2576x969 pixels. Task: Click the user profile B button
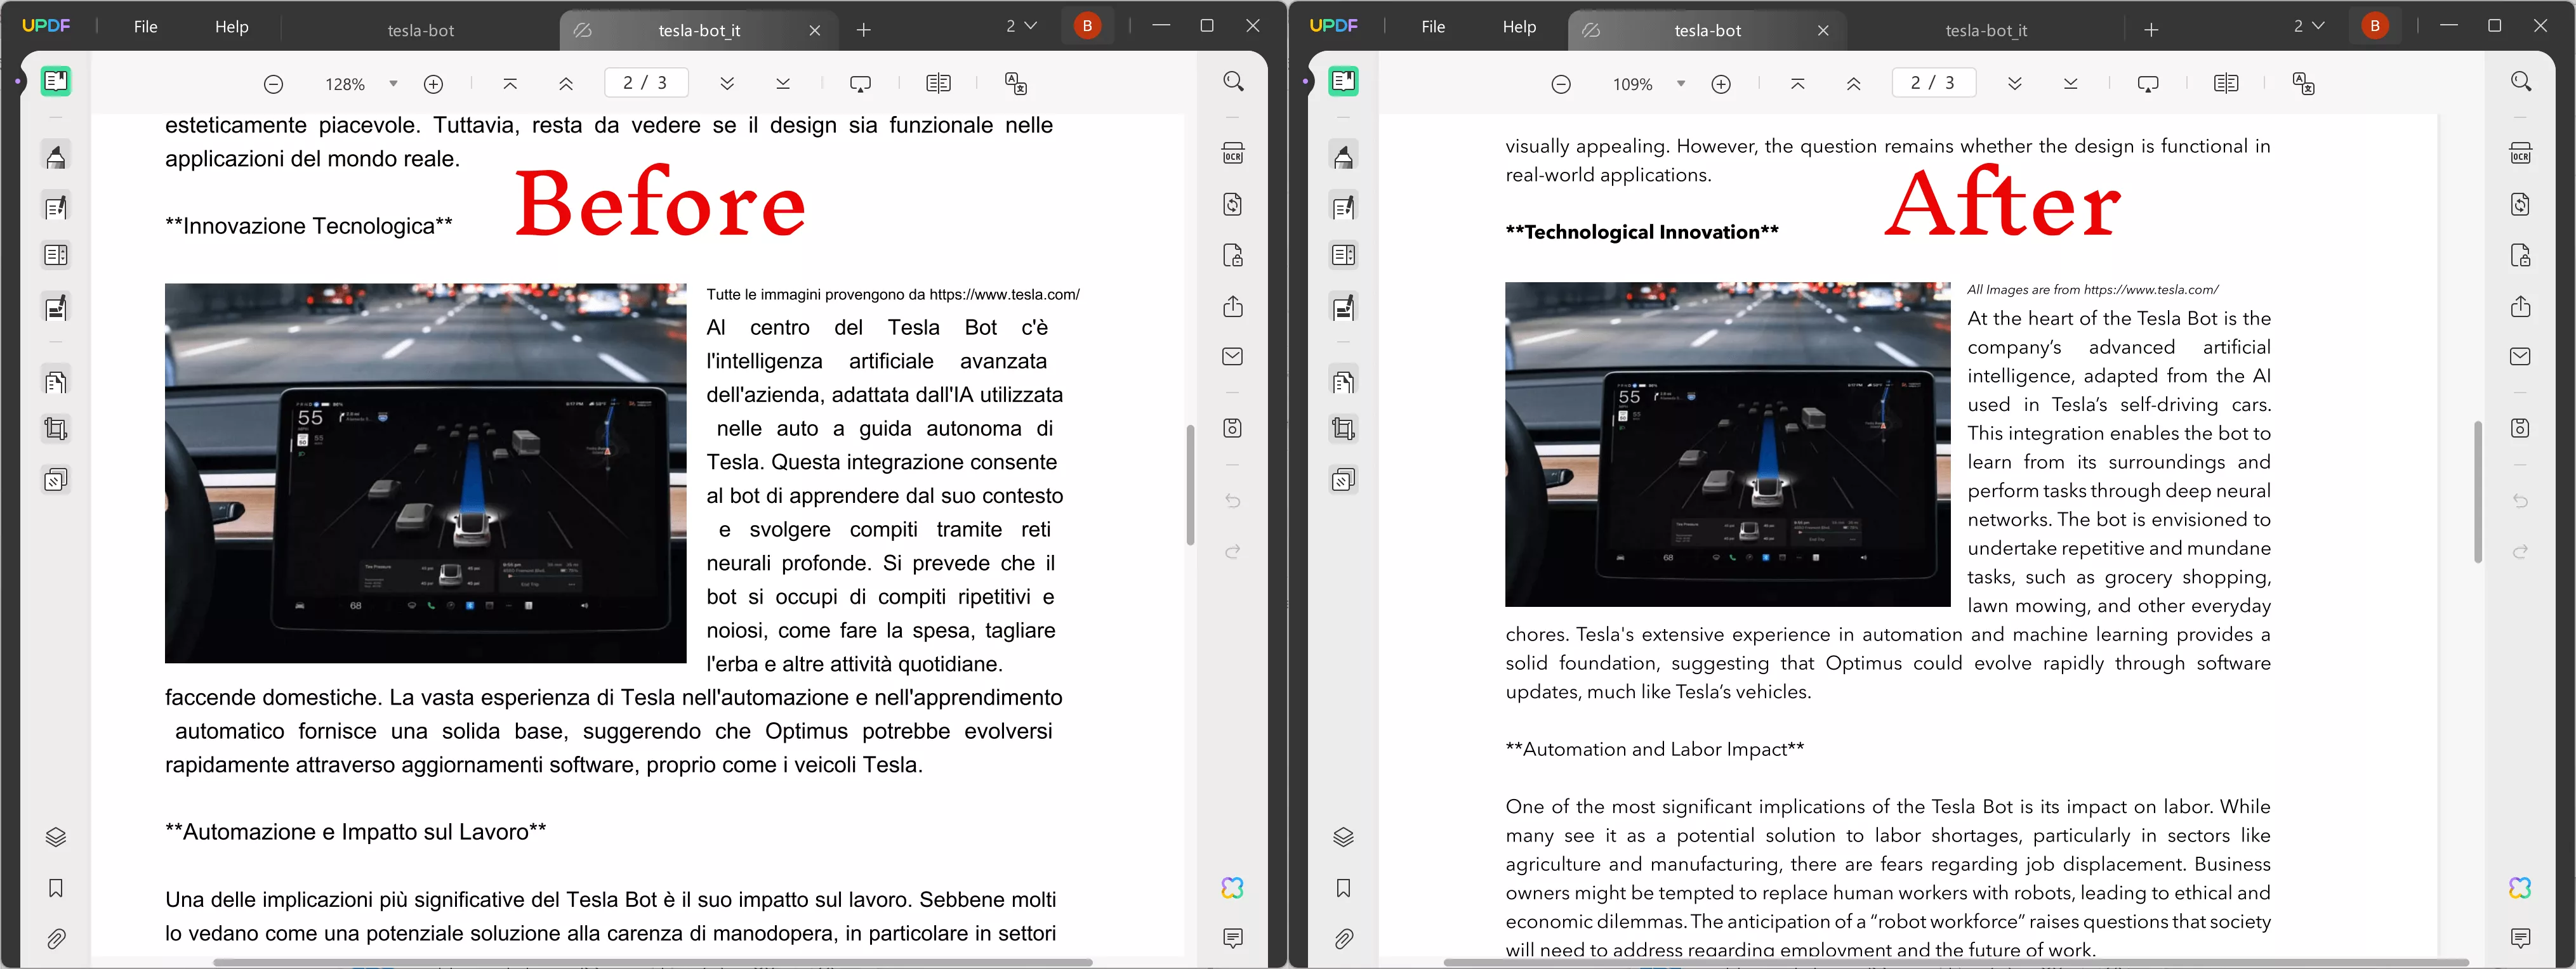[x=1087, y=25]
